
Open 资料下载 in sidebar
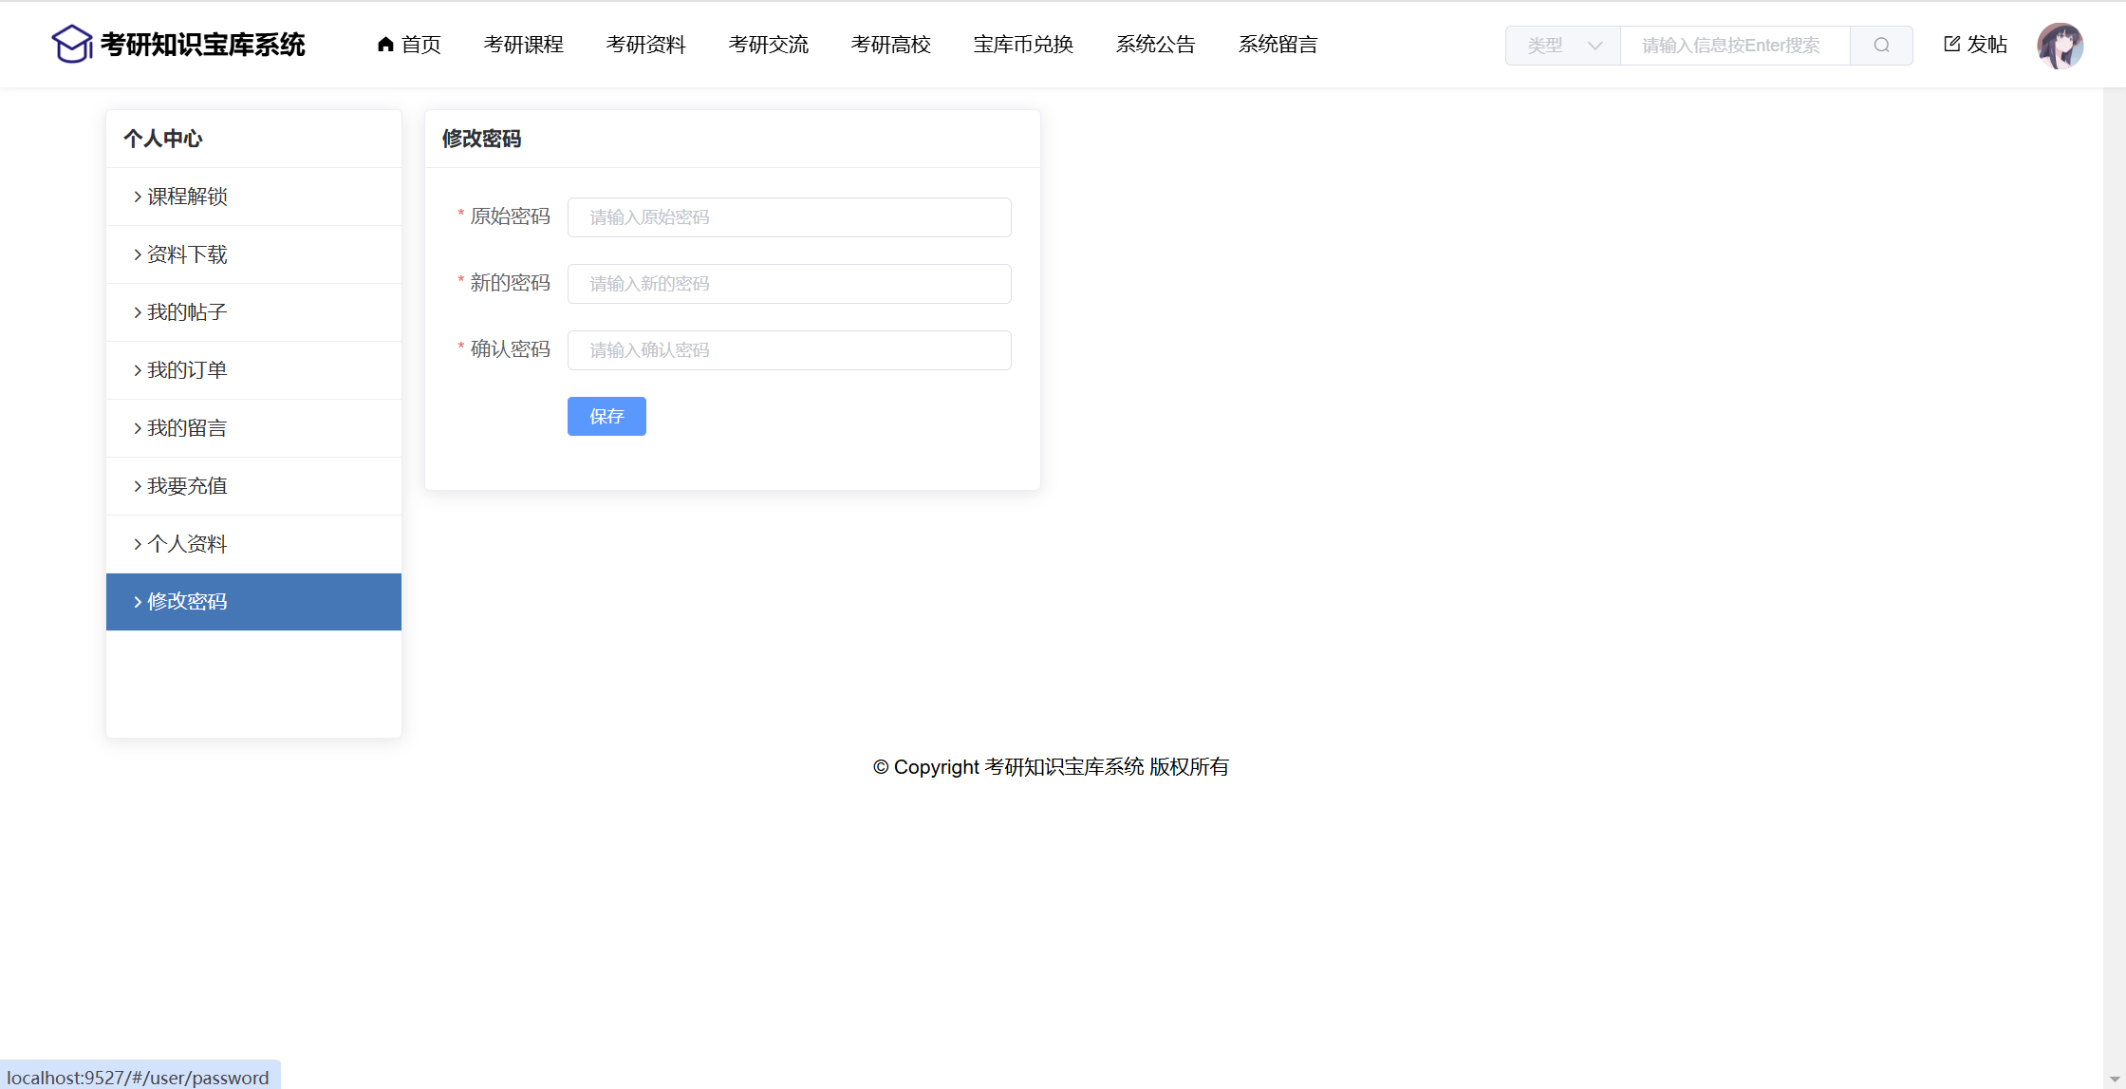(187, 254)
